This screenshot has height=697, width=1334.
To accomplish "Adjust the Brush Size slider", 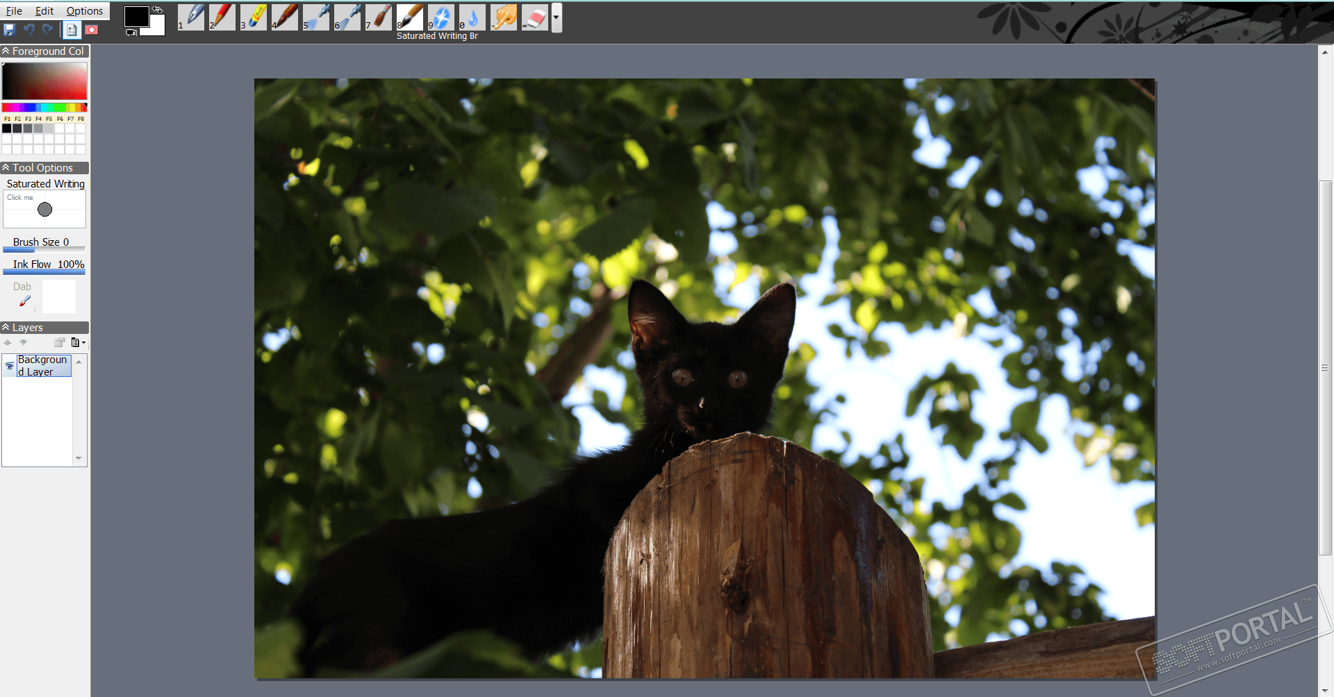I will point(44,249).
